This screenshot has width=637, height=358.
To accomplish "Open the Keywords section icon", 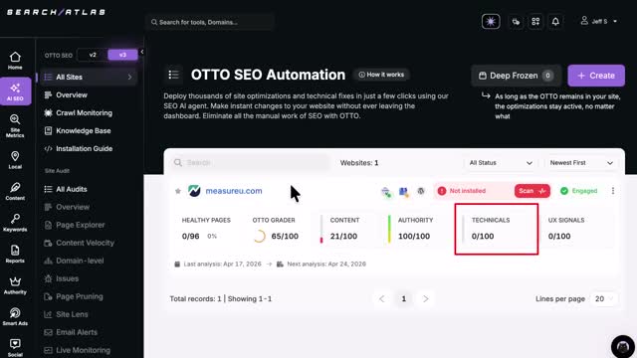I will (x=15, y=223).
